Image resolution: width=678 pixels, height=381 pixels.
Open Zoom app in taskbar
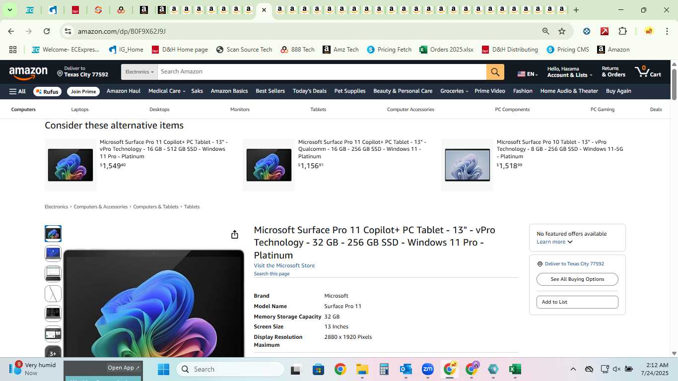click(x=427, y=369)
